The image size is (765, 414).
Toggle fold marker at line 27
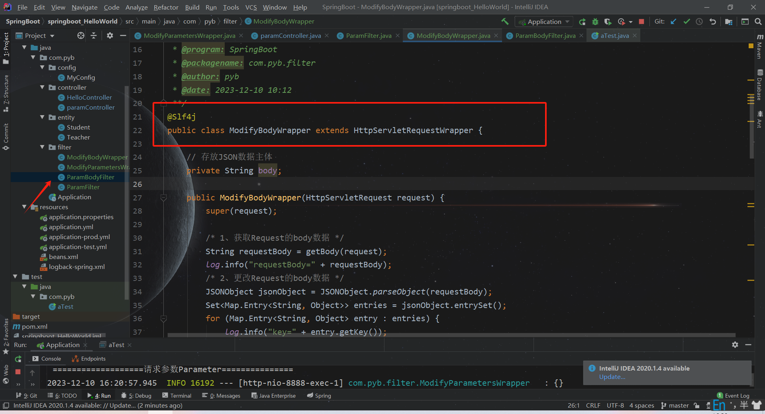(x=163, y=197)
